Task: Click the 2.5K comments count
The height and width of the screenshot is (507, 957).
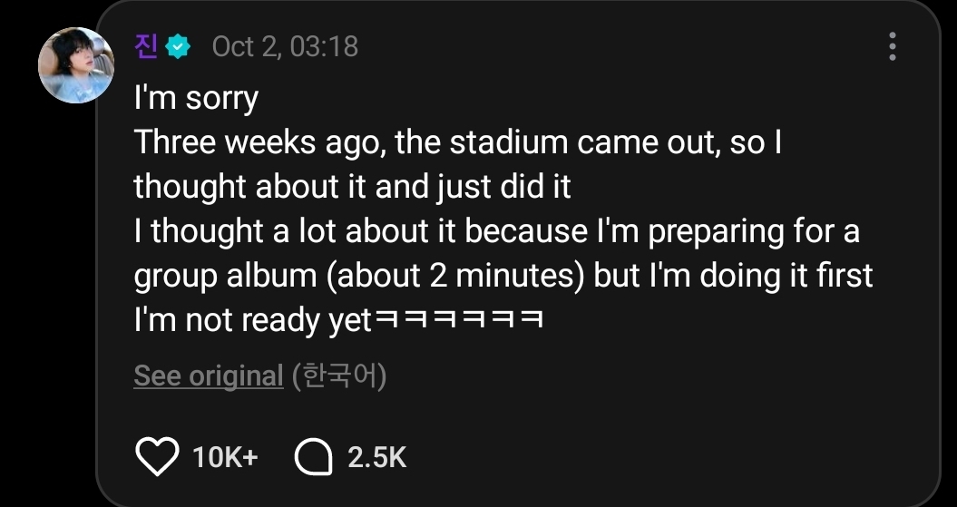Action: click(x=376, y=457)
